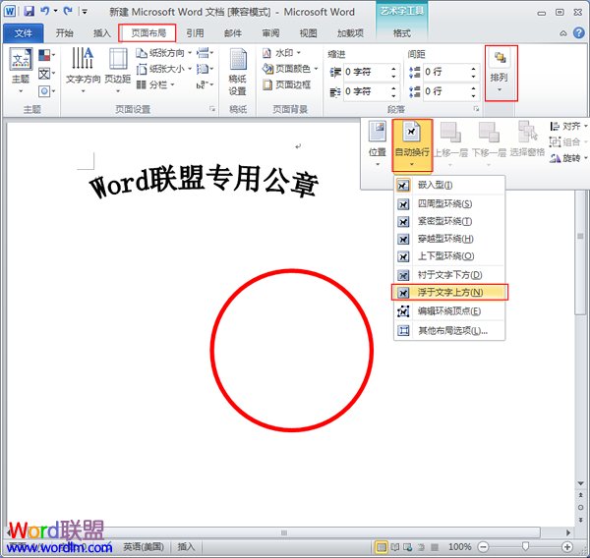Image resolution: width=590 pixels, height=558 pixels.
Task: Toggle the 插入 insert mode status item
Action: click(186, 547)
